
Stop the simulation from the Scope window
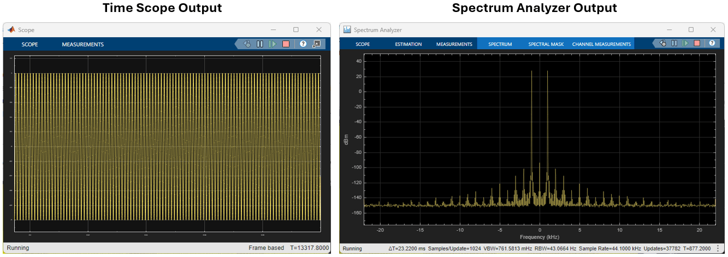coord(286,44)
